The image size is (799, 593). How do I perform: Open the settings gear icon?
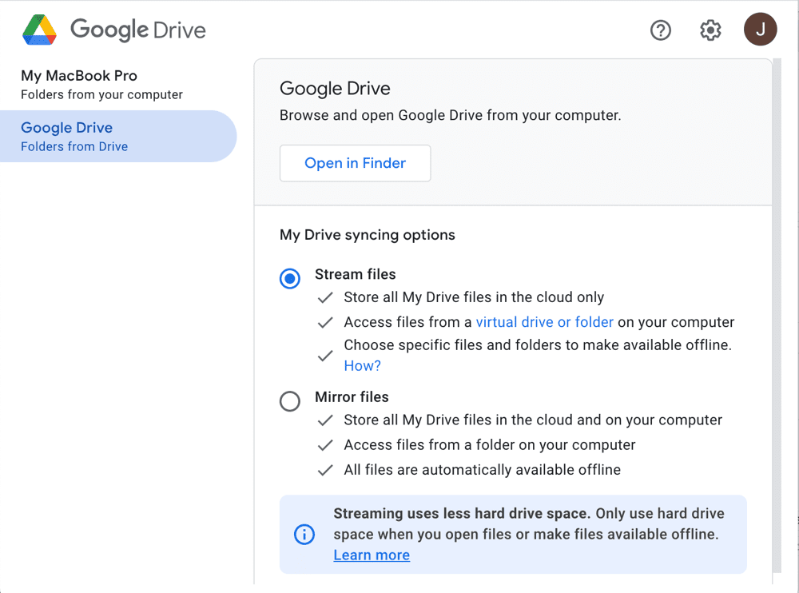[x=710, y=30]
